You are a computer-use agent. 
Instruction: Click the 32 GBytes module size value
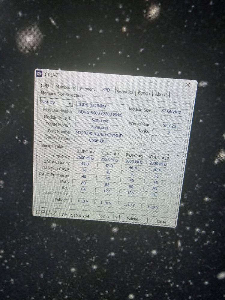pos(171,111)
